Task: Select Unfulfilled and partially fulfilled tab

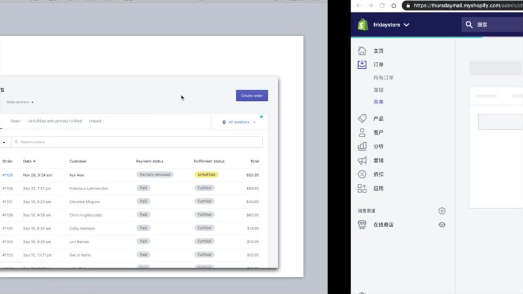Action: (x=55, y=121)
